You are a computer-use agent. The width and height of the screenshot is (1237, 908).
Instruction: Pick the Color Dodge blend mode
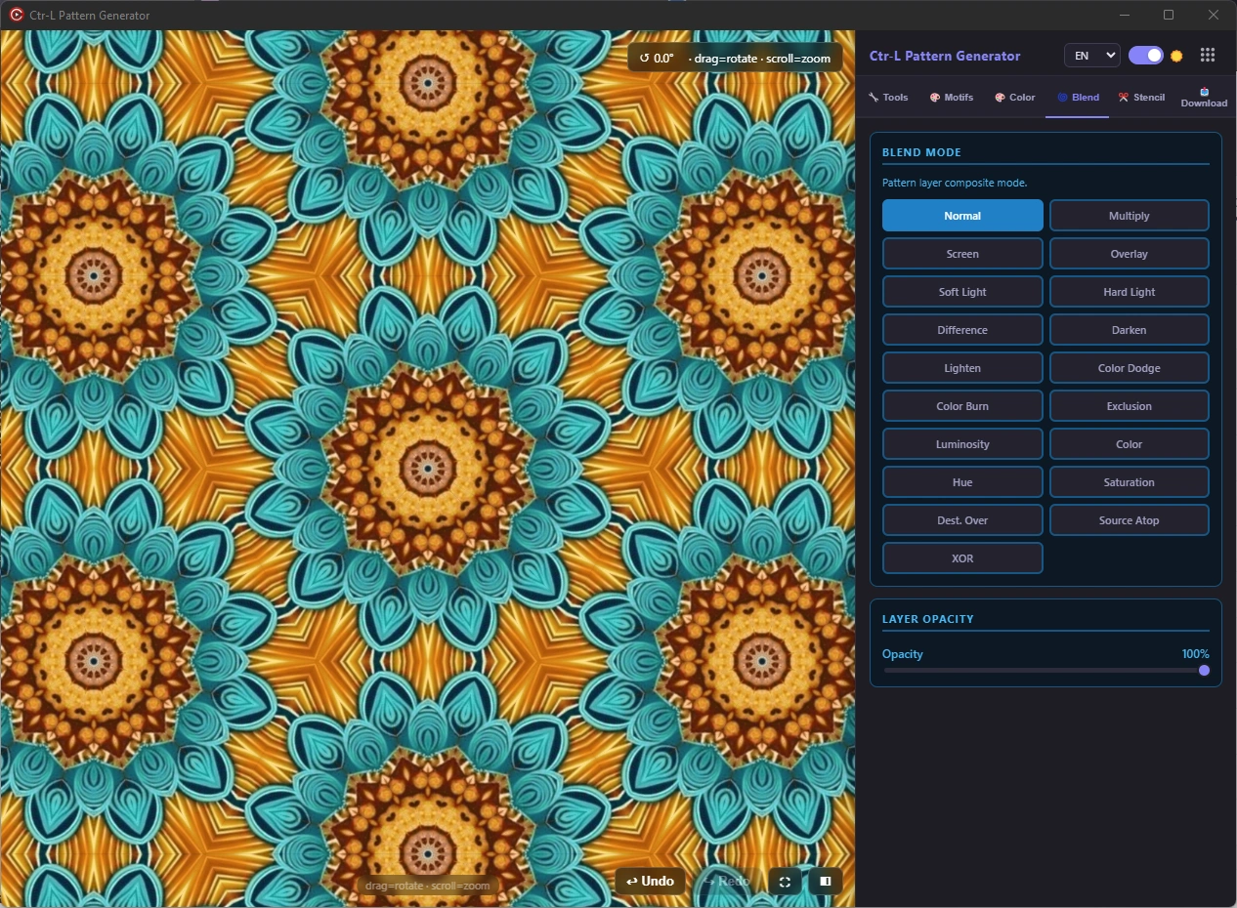[1130, 368]
